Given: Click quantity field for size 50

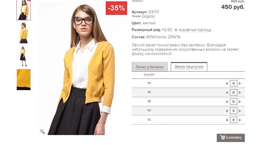Looking at the screenshot, I should [233, 111].
